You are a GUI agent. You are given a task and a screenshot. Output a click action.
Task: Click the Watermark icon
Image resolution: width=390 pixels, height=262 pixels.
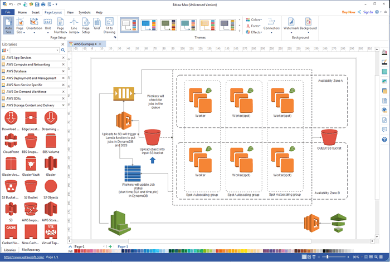pos(291,24)
